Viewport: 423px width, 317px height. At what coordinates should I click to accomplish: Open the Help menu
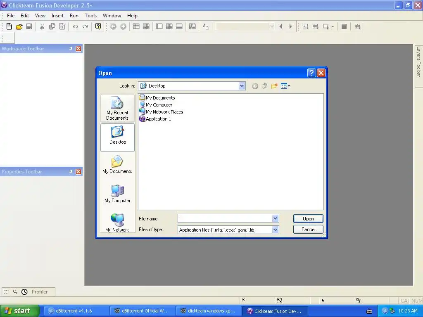[x=132, y=16]
